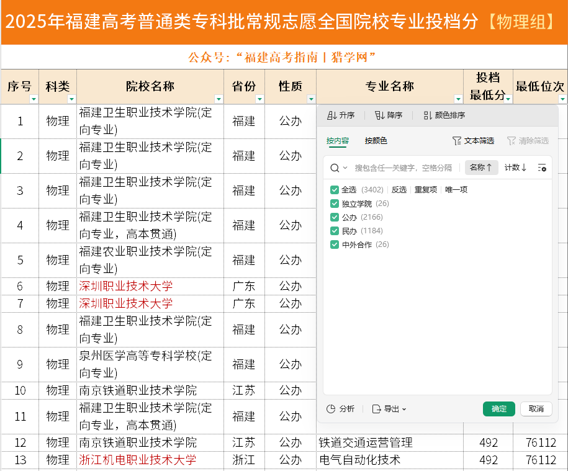Select the 院校名称 header cell
Image resolution: width=568 pixels, height=471 pixels.
150,86
